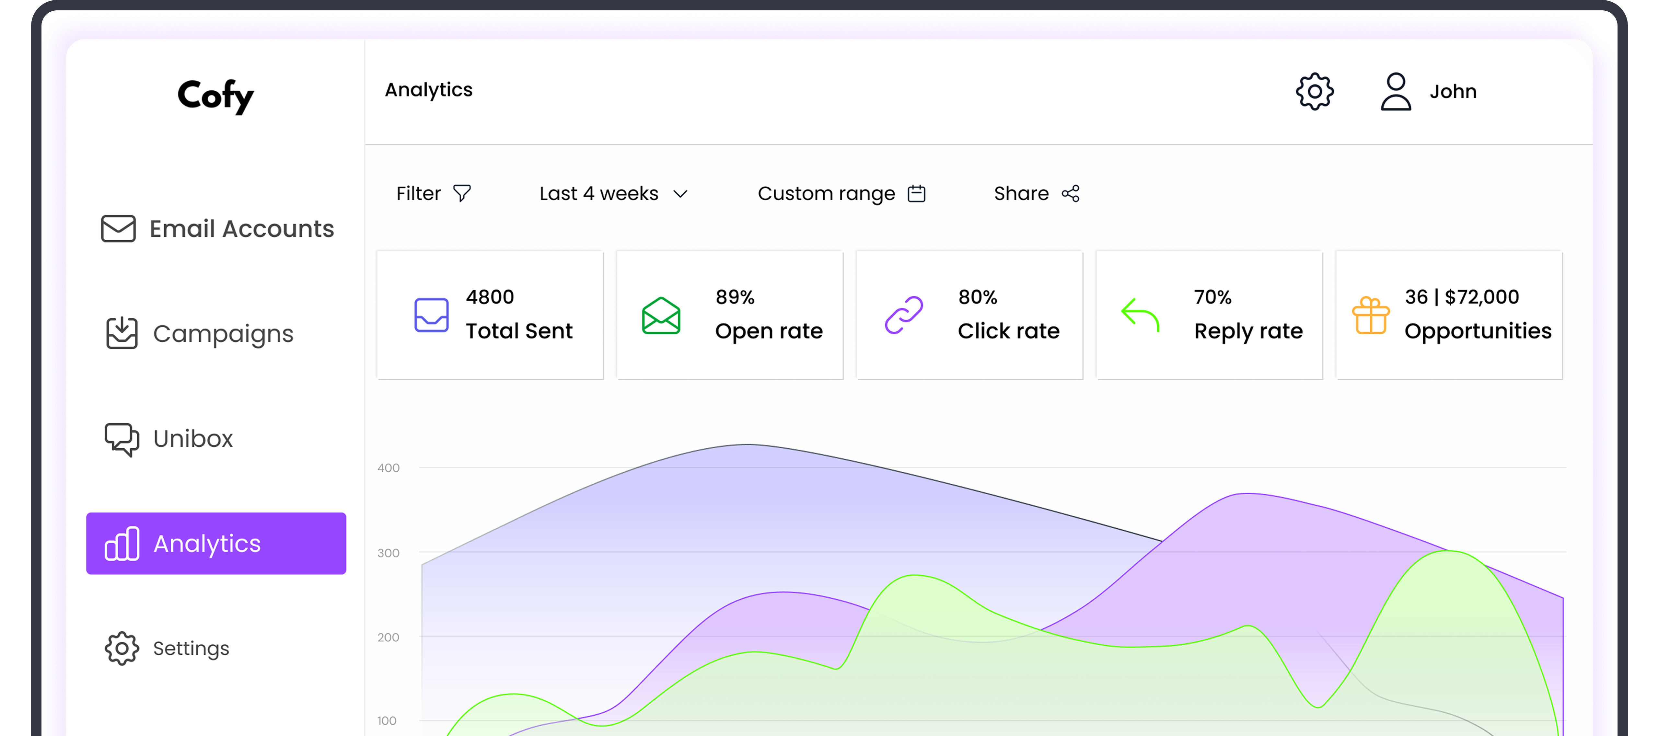
Task: Click the open envelope Open rate icon
Action: point(661,316)
